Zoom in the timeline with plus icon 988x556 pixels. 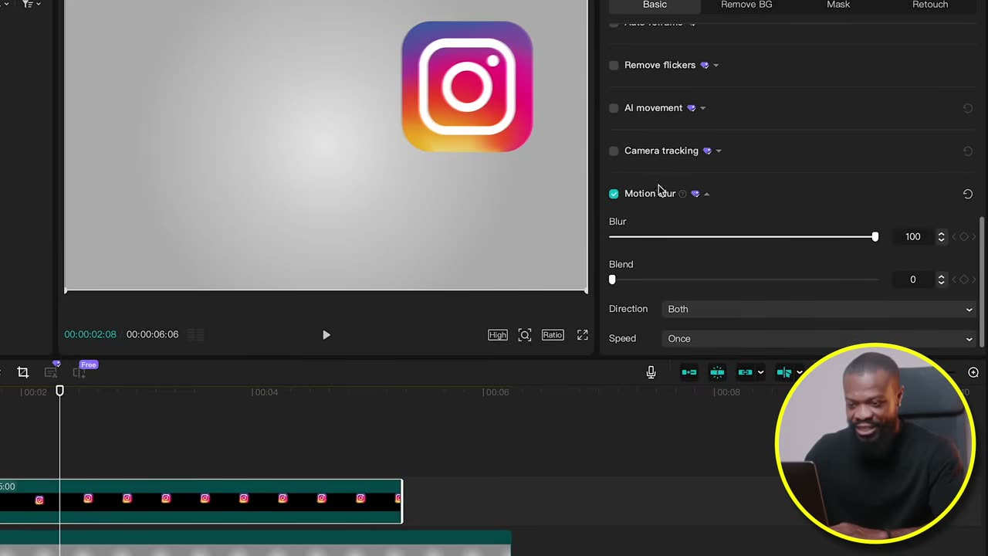[x=973, y=373]
